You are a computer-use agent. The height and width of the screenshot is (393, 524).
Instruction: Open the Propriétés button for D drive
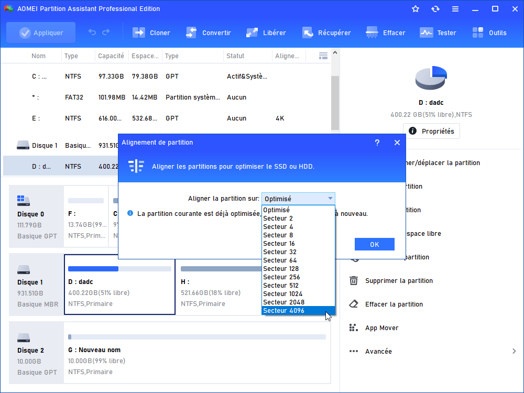click(431, 131)
